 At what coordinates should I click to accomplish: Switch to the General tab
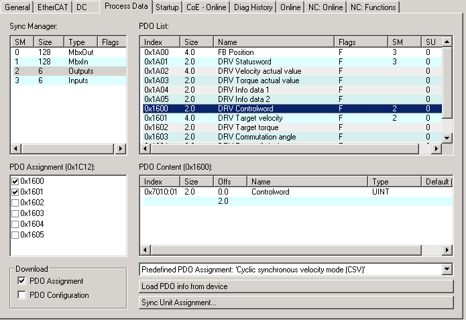pos(17,7)
